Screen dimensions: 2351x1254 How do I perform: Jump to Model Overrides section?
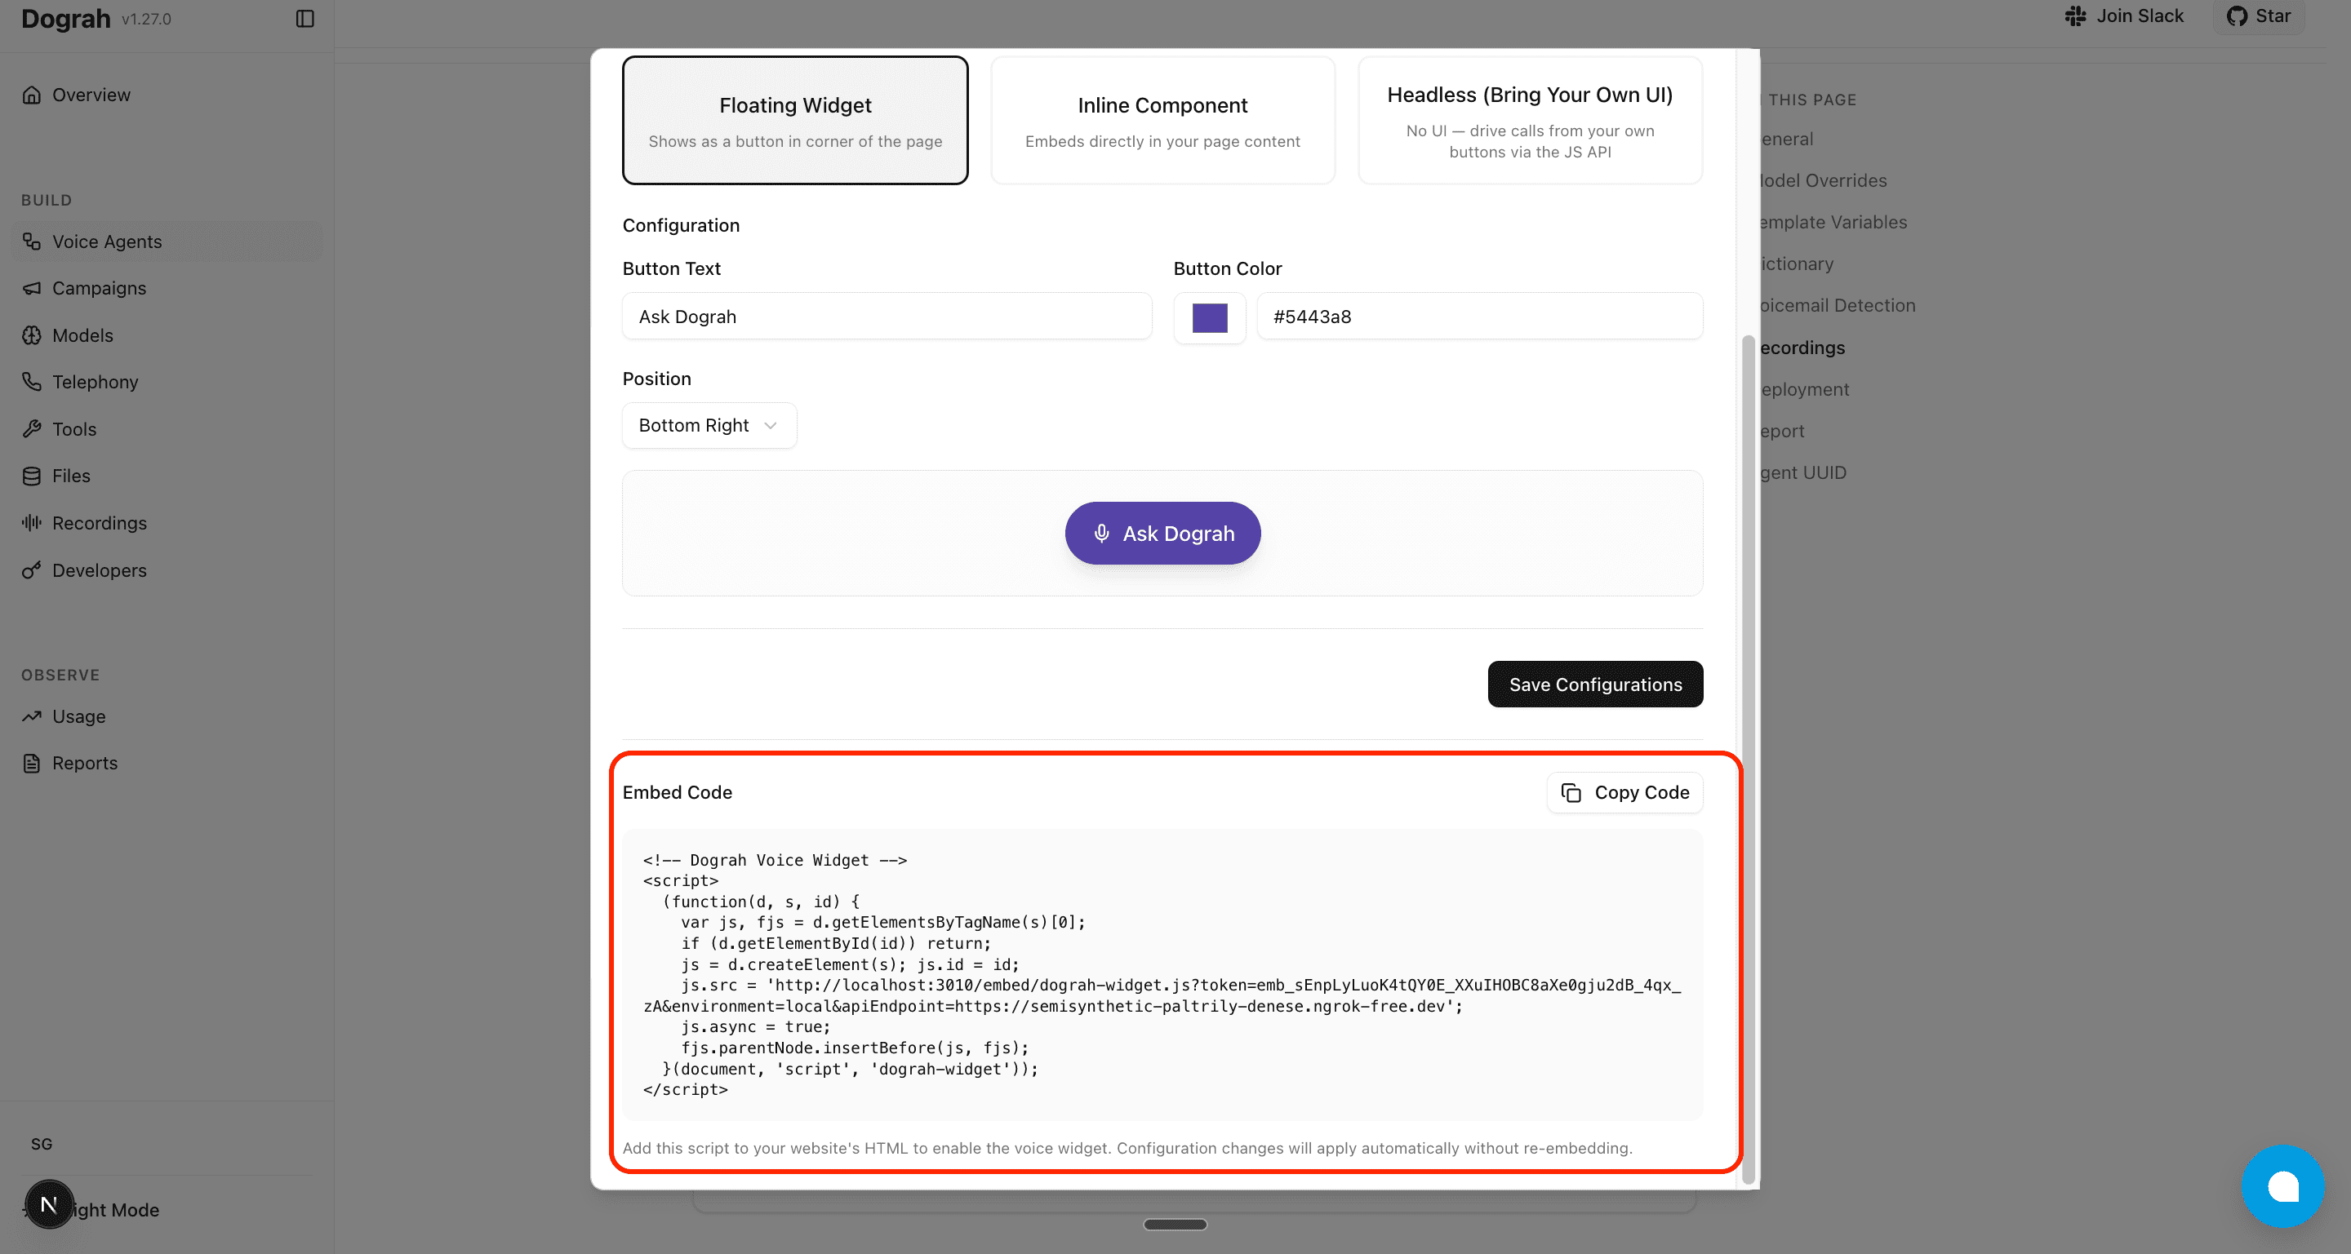pos(1823,180)
